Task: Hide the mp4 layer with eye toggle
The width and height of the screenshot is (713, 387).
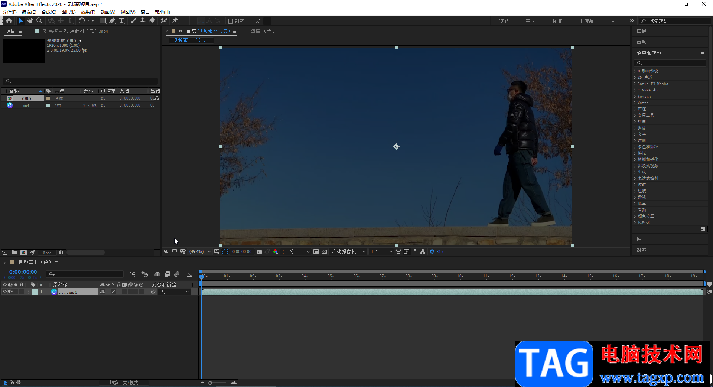Action: coord(4,292)
